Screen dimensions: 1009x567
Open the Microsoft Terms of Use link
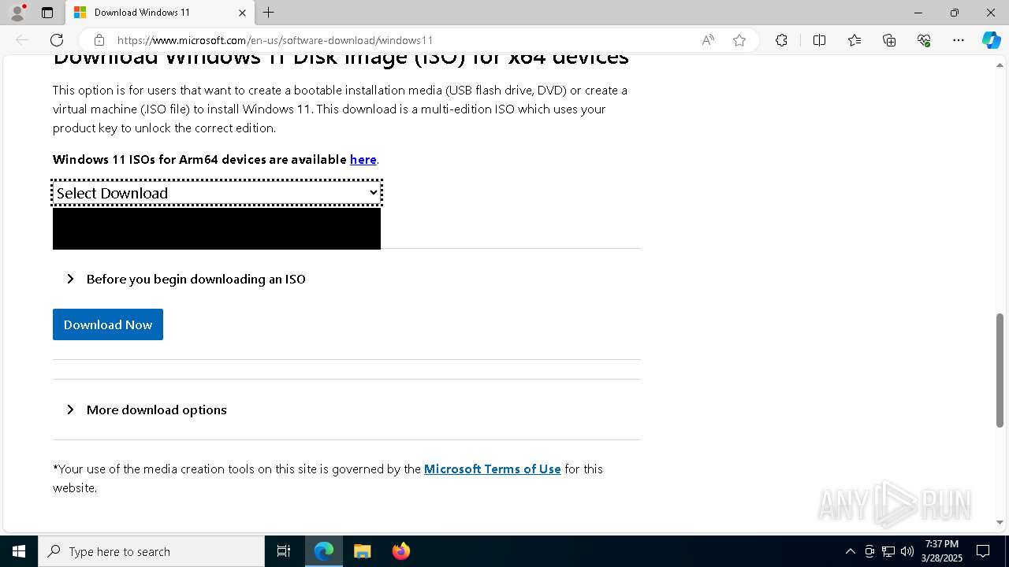(x=493, y=469)
